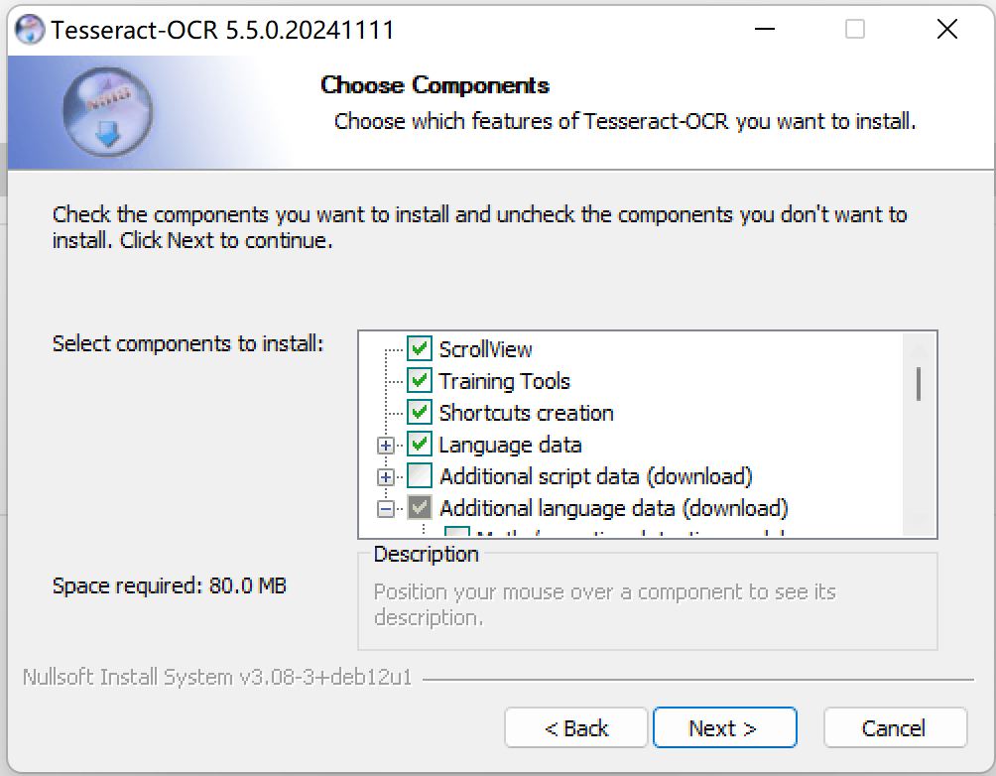The image size is (996, 776).
Task: Click the component list scrollbar thumb
Action: (x=920, y=383)
